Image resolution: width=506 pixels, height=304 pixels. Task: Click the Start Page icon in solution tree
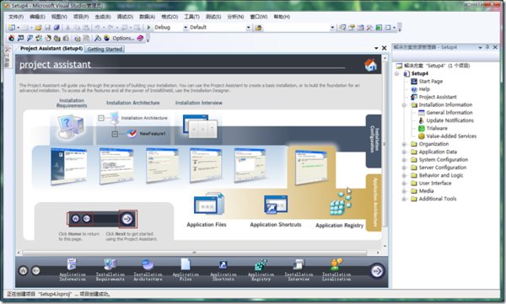click(x=414, y=81)
